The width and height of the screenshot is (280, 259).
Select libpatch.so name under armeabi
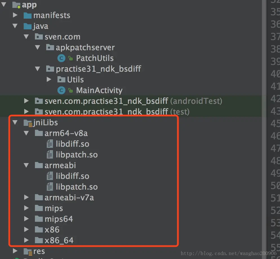click(77, 187)
